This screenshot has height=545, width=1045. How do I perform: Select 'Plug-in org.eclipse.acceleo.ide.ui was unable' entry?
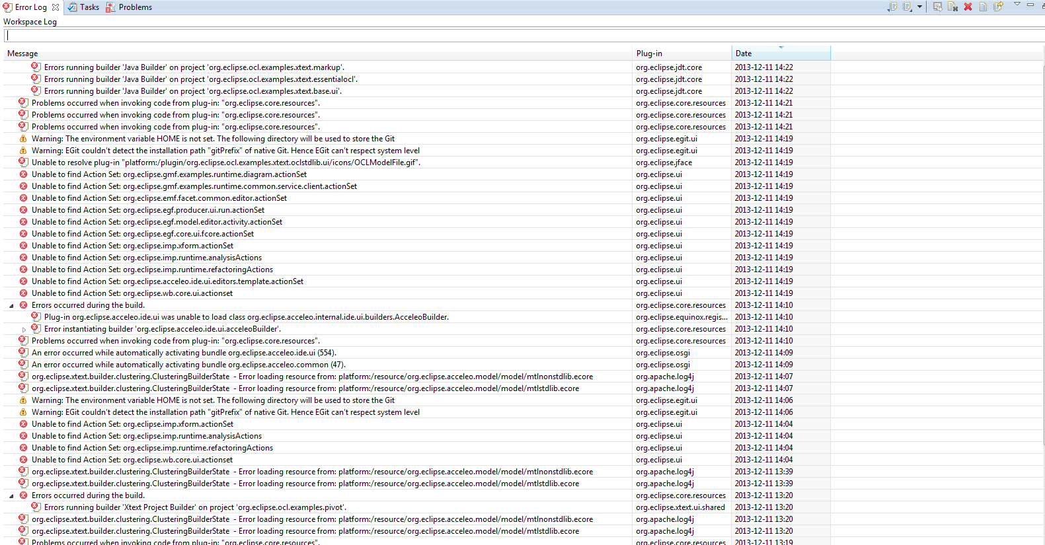(247, 317)
